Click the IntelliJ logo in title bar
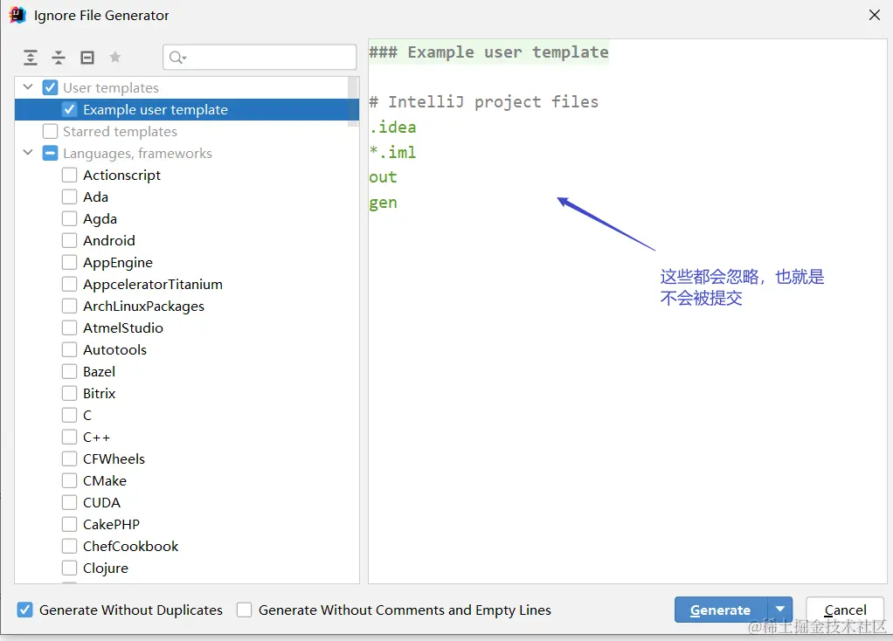This screenshot has height=641, width=893. coord(17,15)
